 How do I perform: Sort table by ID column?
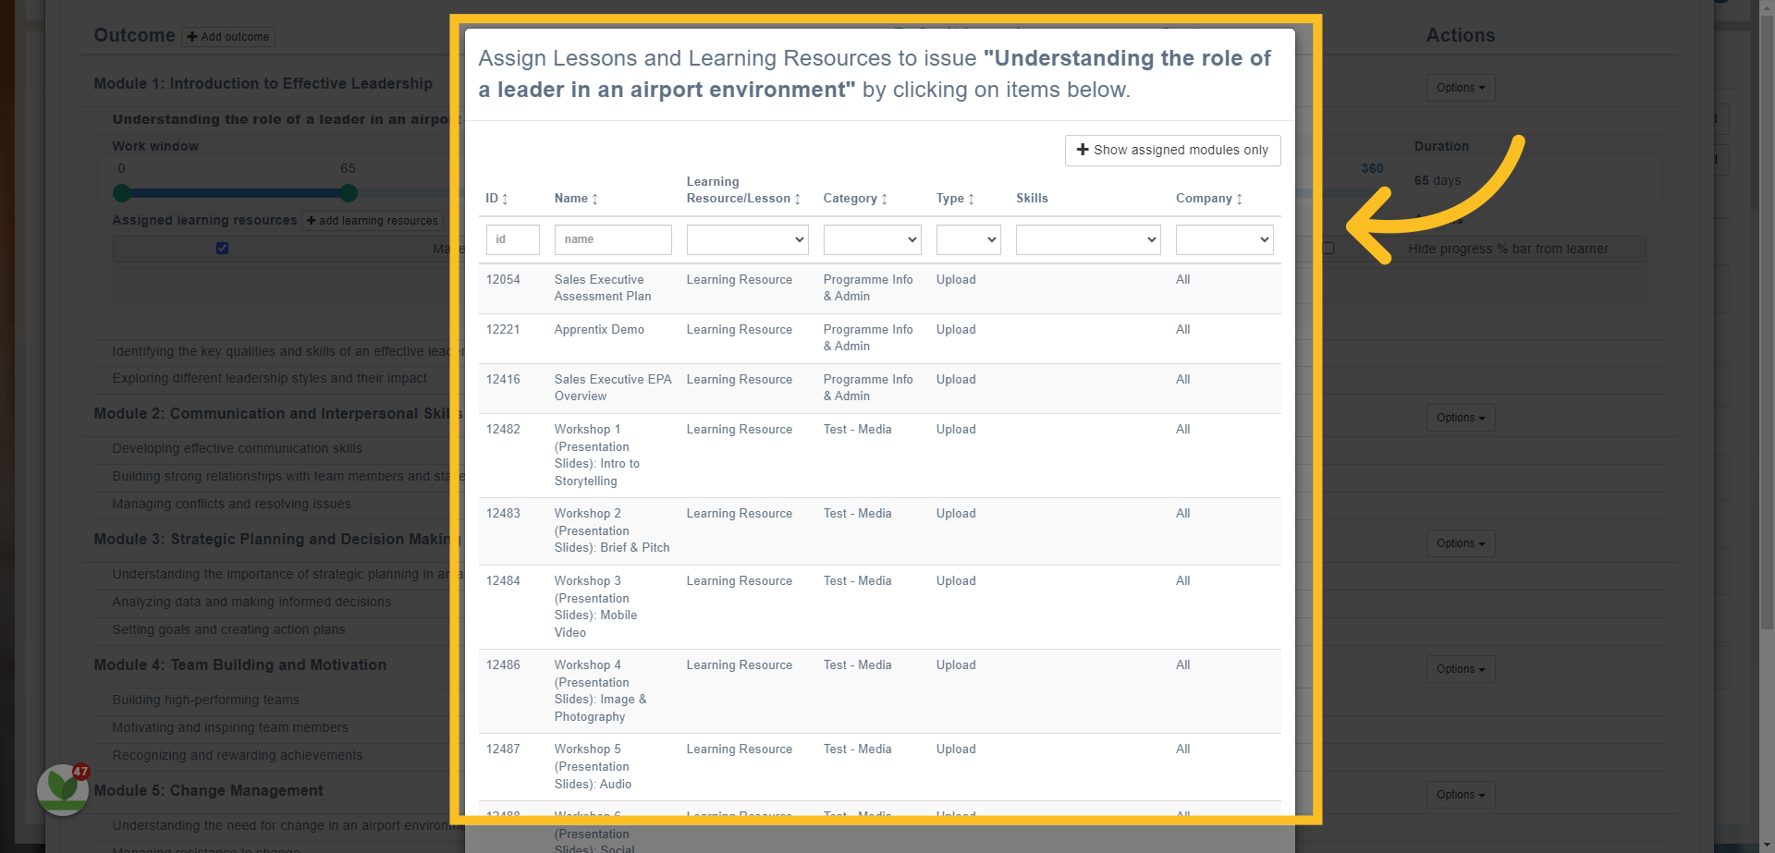click(x=497, y=199)
